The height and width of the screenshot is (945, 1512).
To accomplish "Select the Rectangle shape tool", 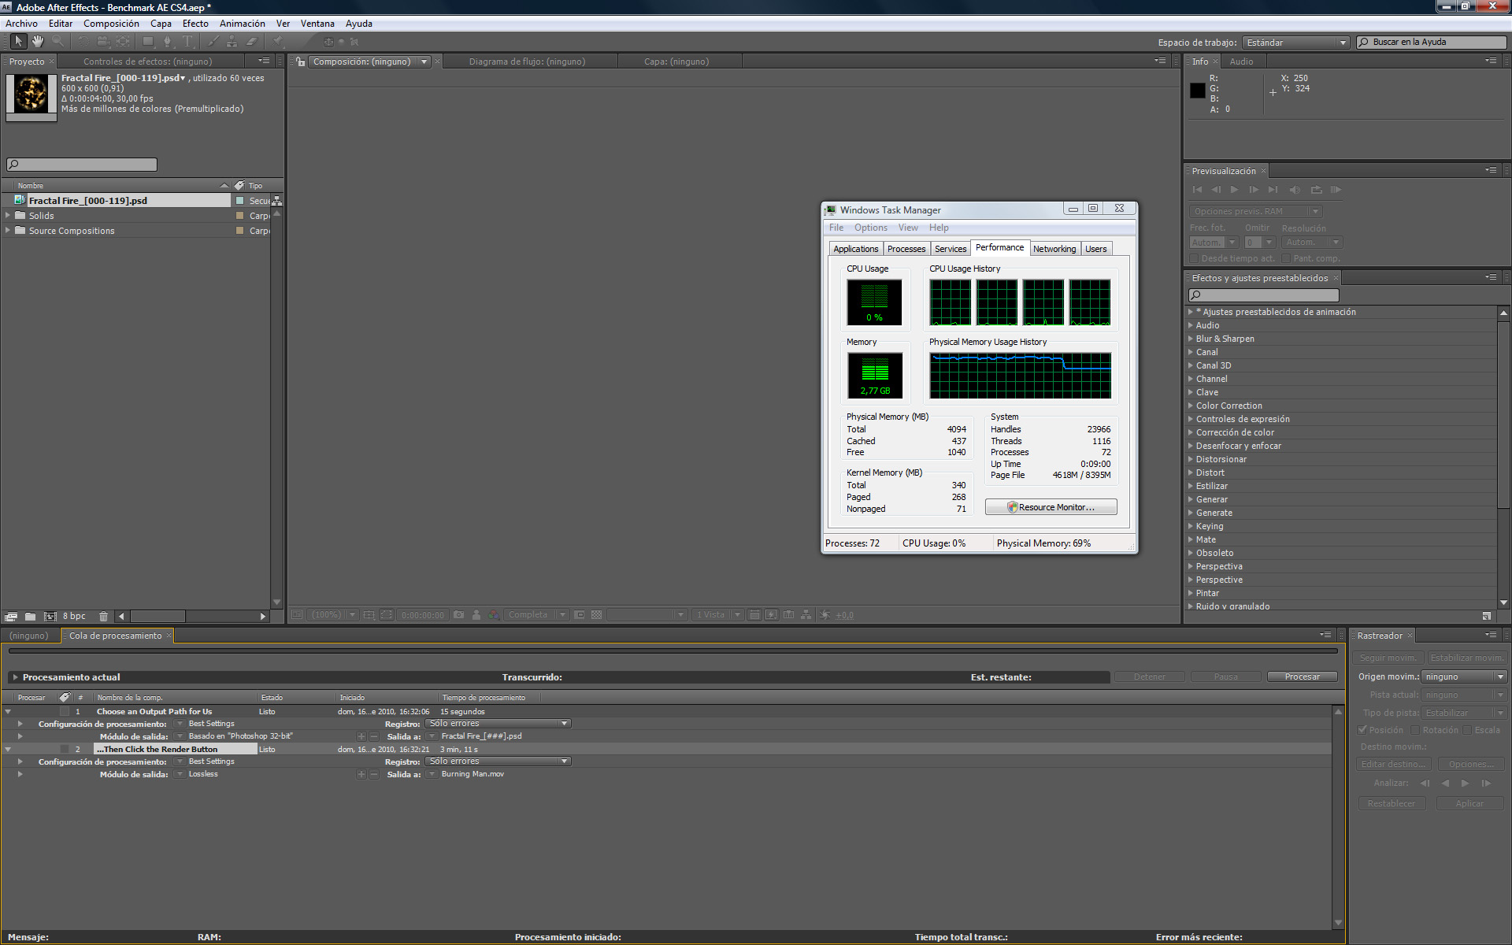I will pyautogui.click(x=148, y=42).
